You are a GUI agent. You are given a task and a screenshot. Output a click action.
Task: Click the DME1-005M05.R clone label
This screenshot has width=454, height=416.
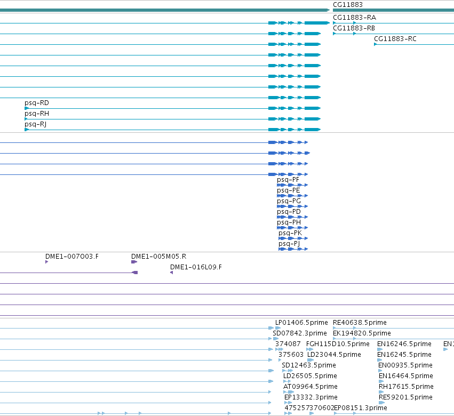[x=158, y=257]
